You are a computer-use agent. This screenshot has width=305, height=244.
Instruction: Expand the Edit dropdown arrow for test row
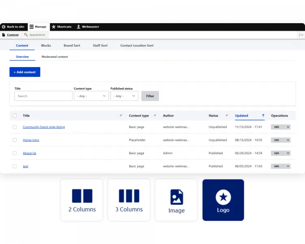pyautogui.click(x=288, y=166)
